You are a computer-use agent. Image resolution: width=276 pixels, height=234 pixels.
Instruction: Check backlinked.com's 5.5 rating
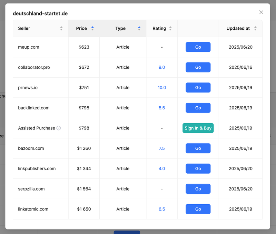161,108
